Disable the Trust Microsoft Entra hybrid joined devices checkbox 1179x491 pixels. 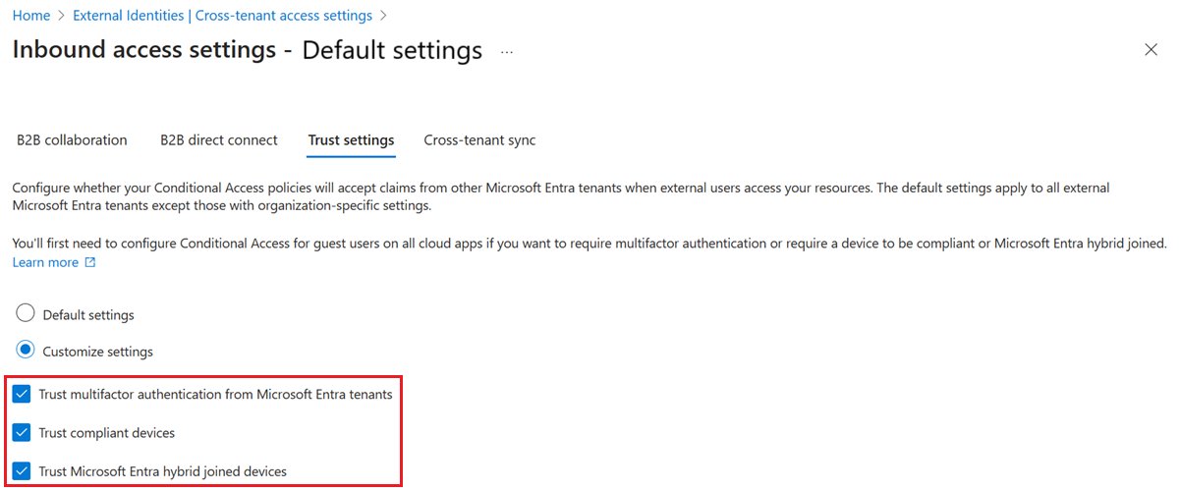click(23, 470)
